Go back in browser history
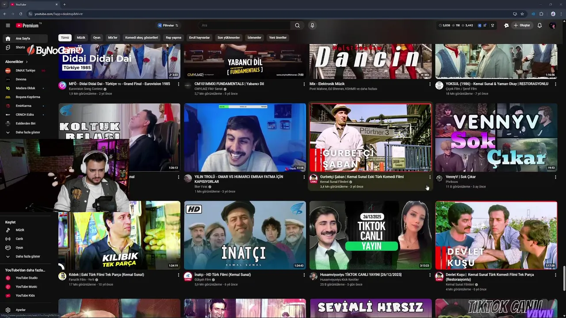566x318 pixels. click(x=5, y=14)
